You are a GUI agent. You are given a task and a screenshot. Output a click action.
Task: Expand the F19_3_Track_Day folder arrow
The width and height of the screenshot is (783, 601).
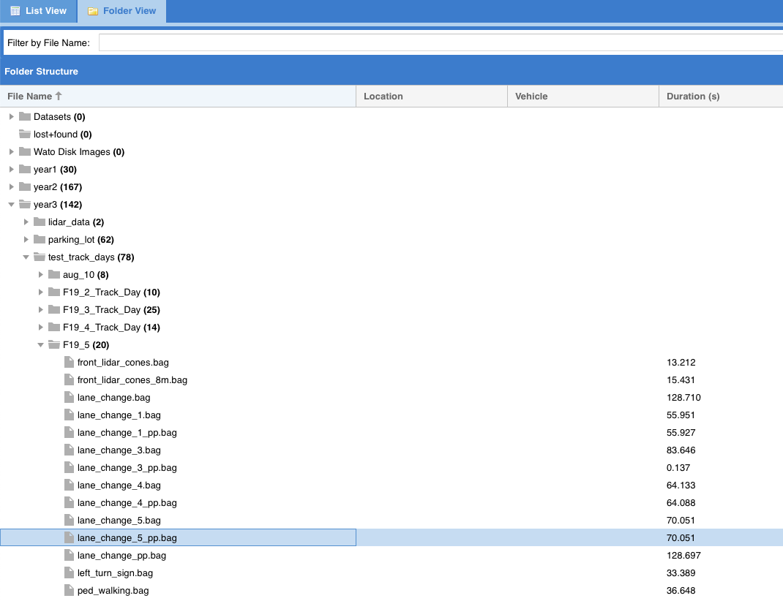(x=41, y=310)
